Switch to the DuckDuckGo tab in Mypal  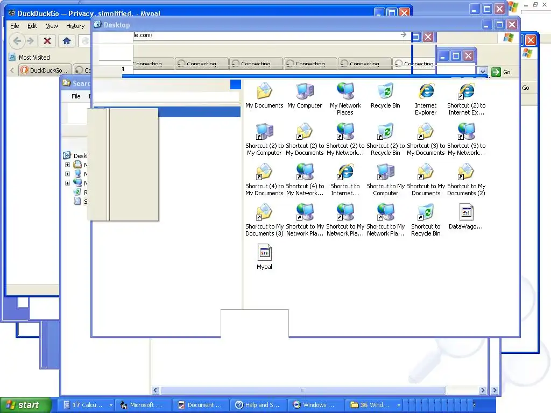click(45, 70)
